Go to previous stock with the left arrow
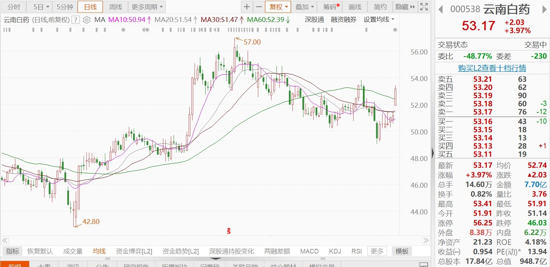This screenshot has width=550, height=267. click(440, 9)
